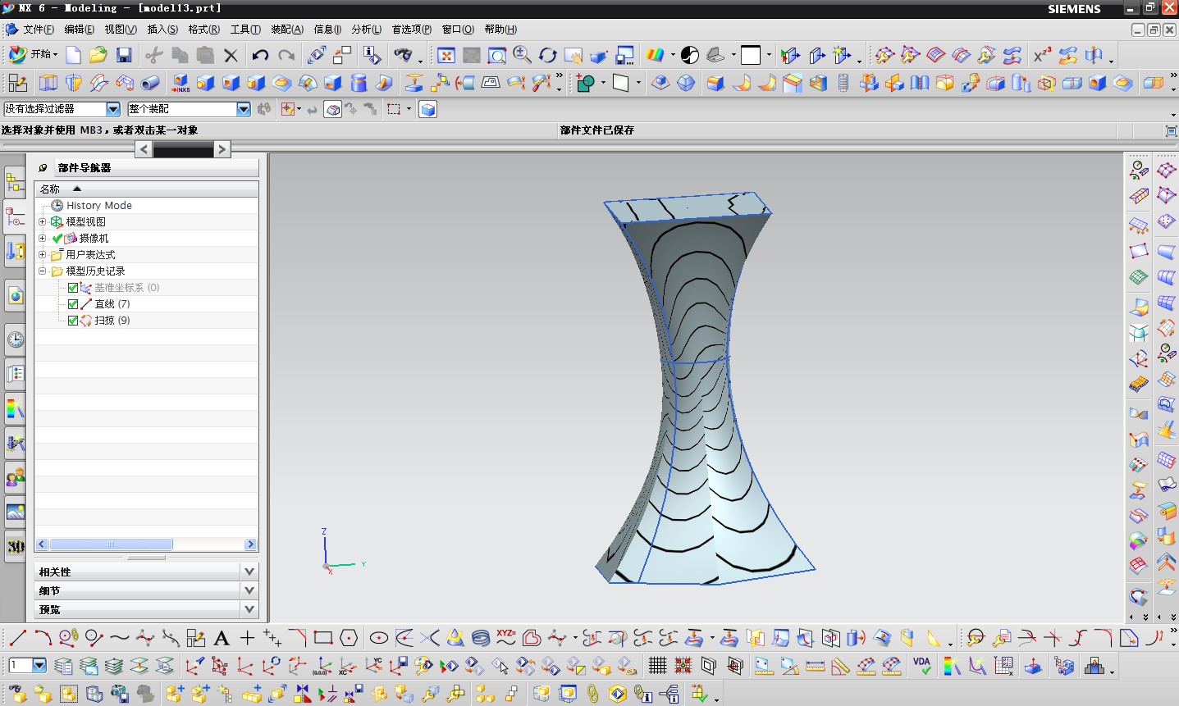Toggle the green check beside 摄像机

click(57, 239)
